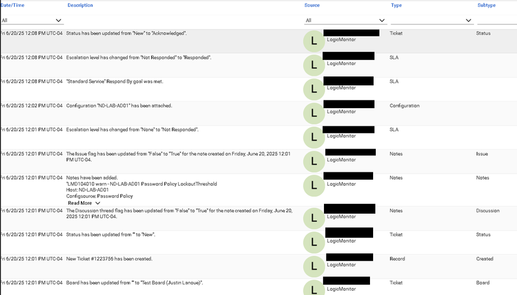Click the LogicMonitor avatar beside 'New Ticket #1223756' entry
Screen dimensions: 517x295
pos(314,267)
